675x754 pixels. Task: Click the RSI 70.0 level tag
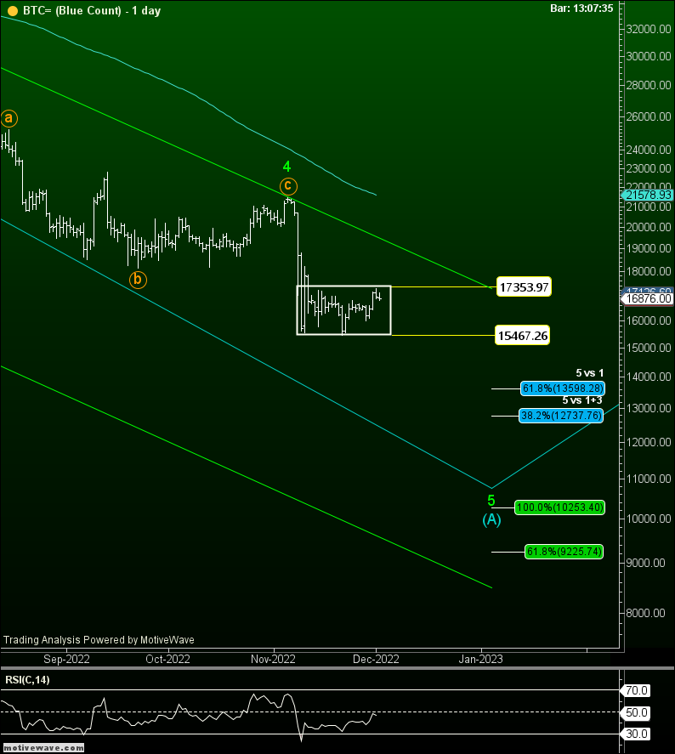click(636, 690)
